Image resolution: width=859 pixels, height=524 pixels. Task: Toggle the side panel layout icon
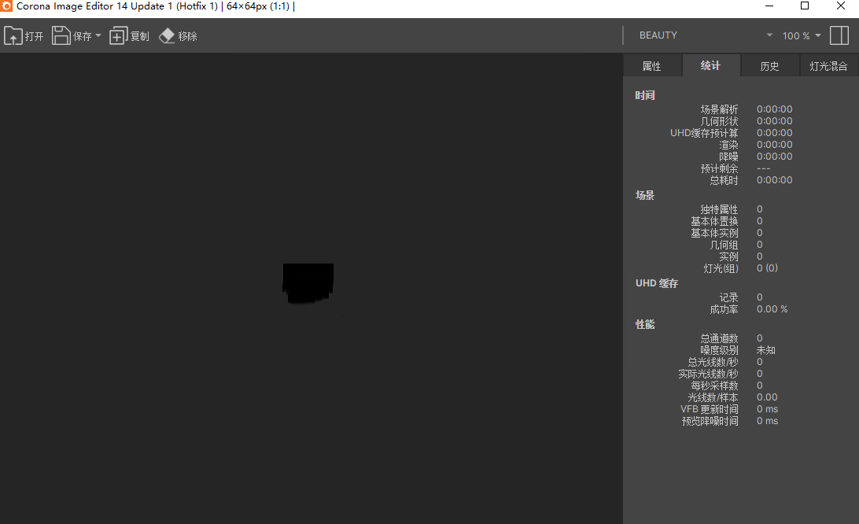839,35
